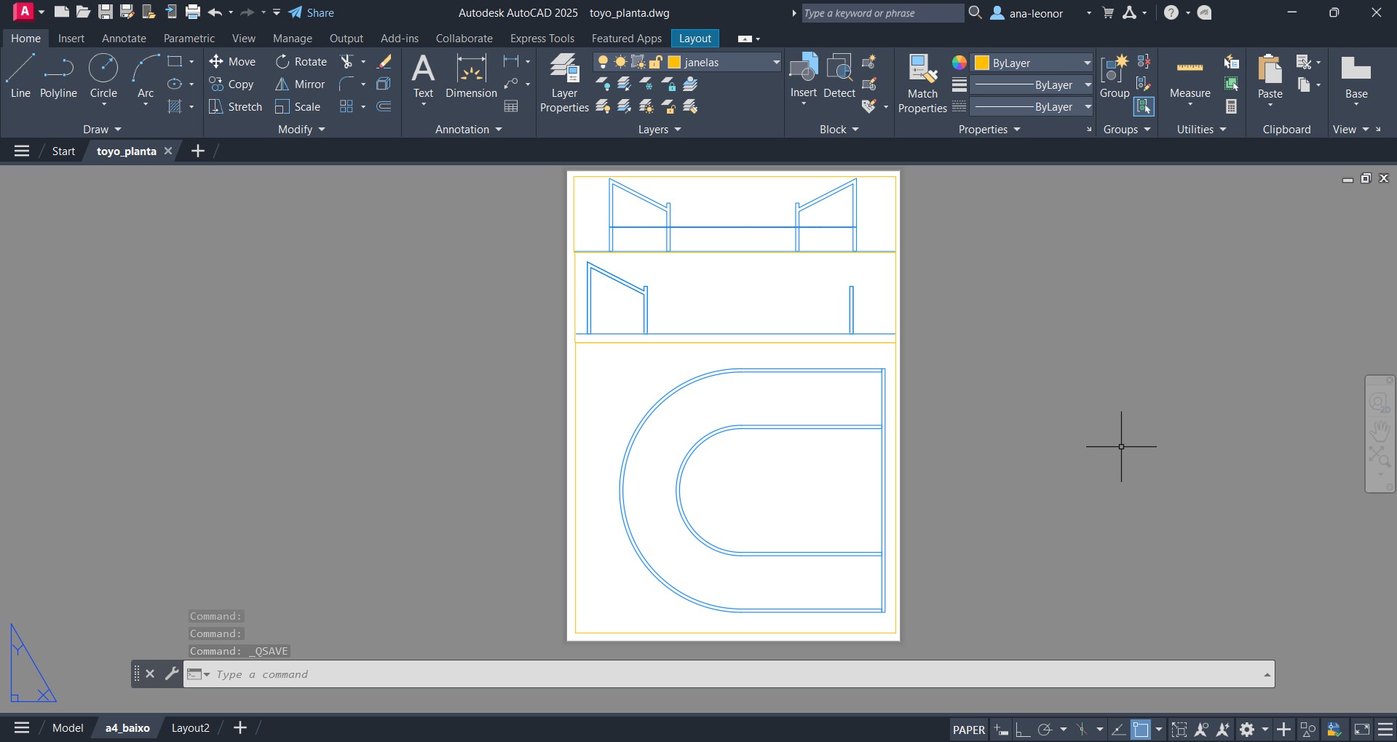The width and height of the screenshot is (1397, 742).
Task: Toggle PAPER space status button
Action: 968,730
